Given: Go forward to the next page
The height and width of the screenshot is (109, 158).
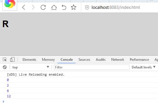Looking at the screenshot, I should (33, 7).
